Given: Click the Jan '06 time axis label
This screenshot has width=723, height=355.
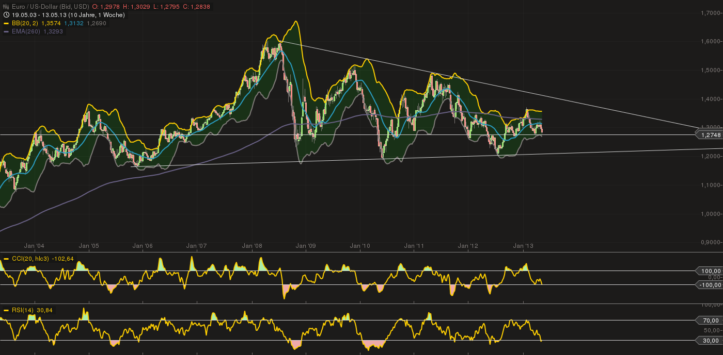Looking at the screenshot, I should [143, 247].
